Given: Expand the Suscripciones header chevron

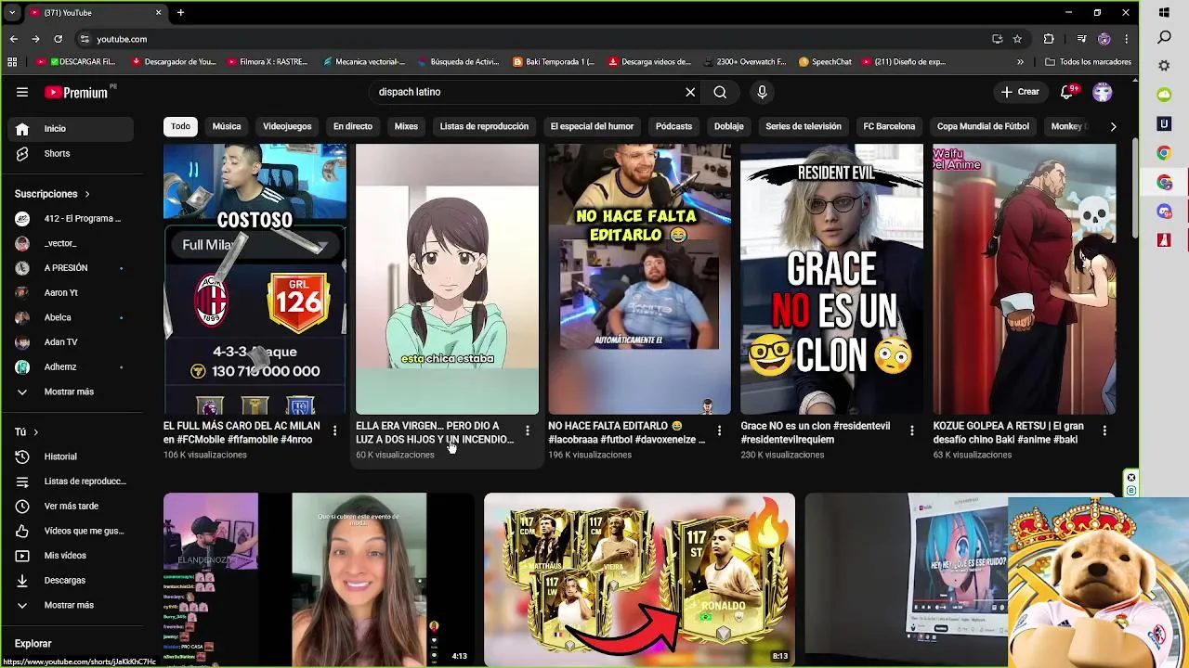Looking at the screenshot, I should tap(86, 194).
